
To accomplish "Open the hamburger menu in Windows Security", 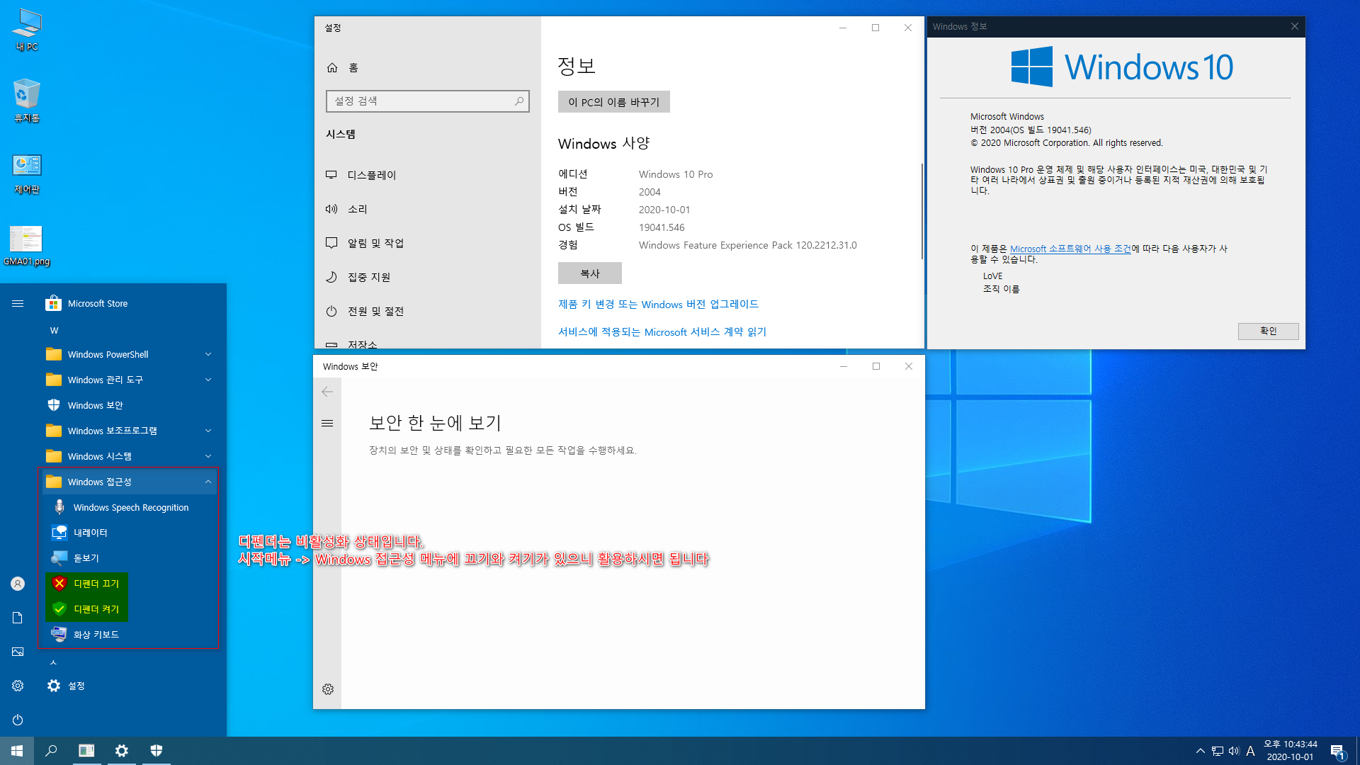I will (327, 424).
